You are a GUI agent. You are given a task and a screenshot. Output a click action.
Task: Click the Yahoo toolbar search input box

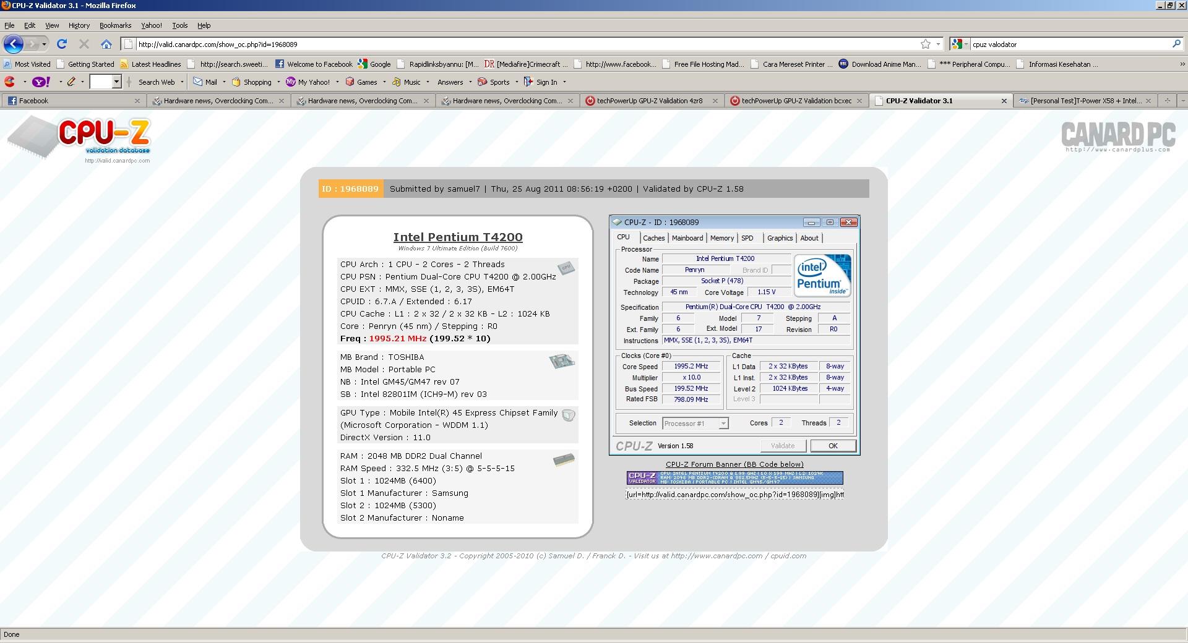(101, 82)
